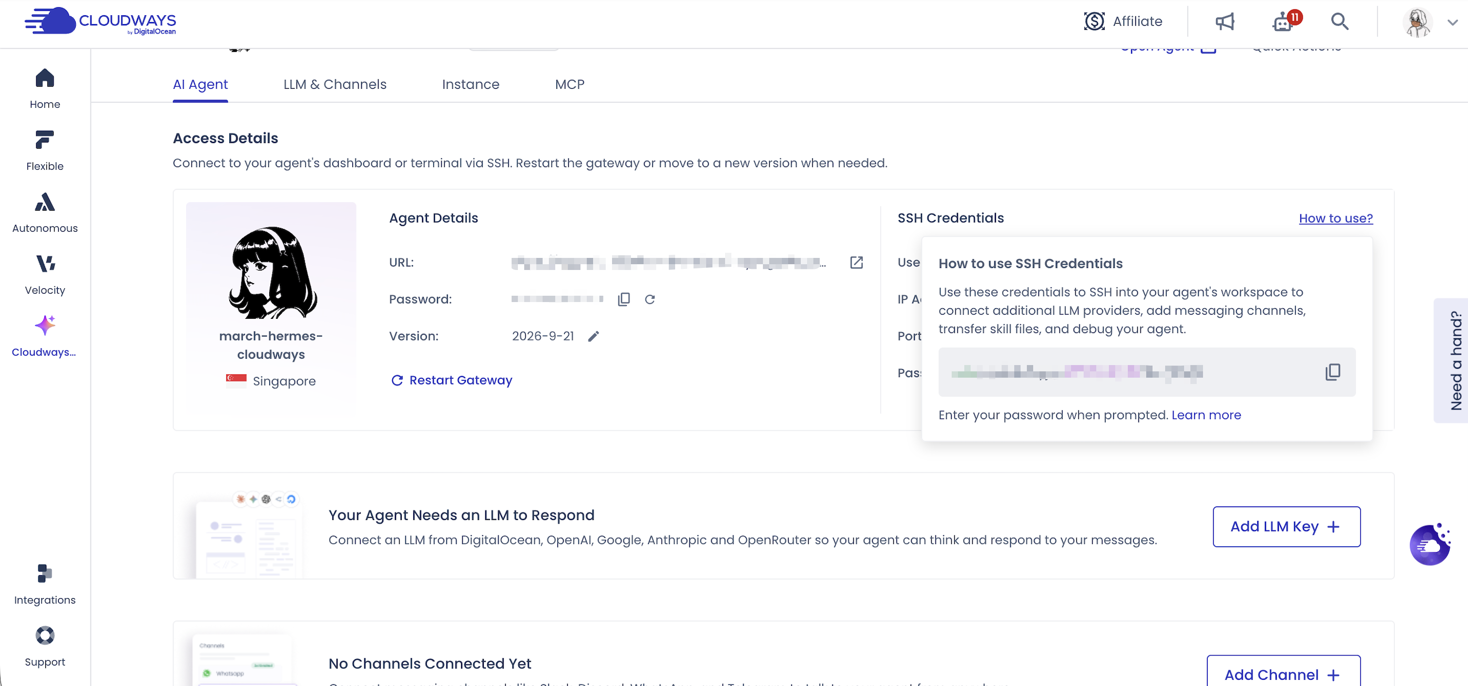This screenshot has width=1468, height=686.
Task: Click the version value '2026-9-21'
Action: (x=543, y=337)
